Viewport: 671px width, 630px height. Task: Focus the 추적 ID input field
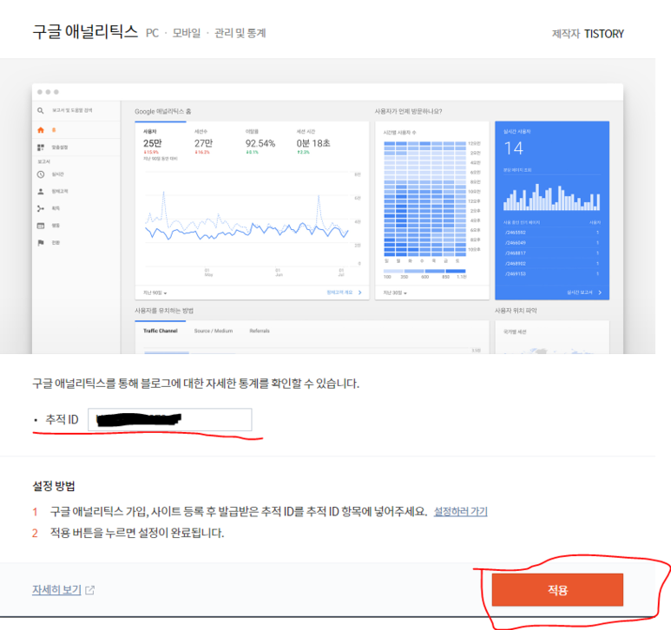point(170,420)
